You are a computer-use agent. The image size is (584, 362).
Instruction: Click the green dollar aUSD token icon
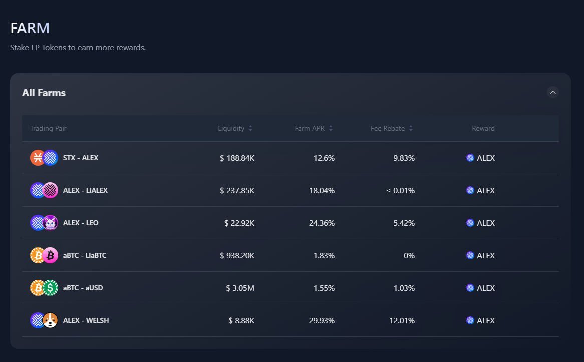point(50,288)
